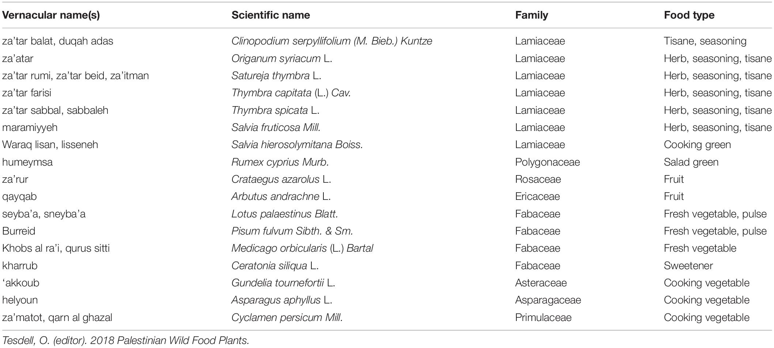Click Cyclamen persicum Mill. entry

(287, 317)
